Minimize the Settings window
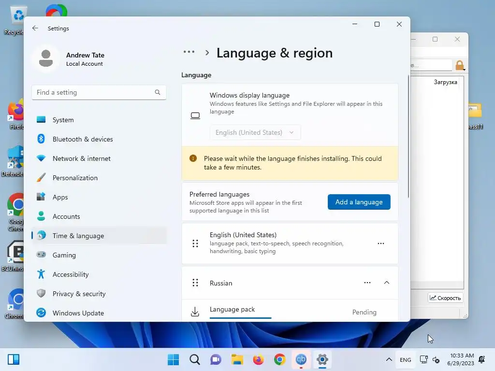 pyautogui.click(x=355, y=24)
